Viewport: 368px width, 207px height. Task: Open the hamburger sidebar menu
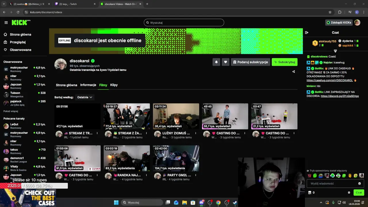[x=6, y=22]
